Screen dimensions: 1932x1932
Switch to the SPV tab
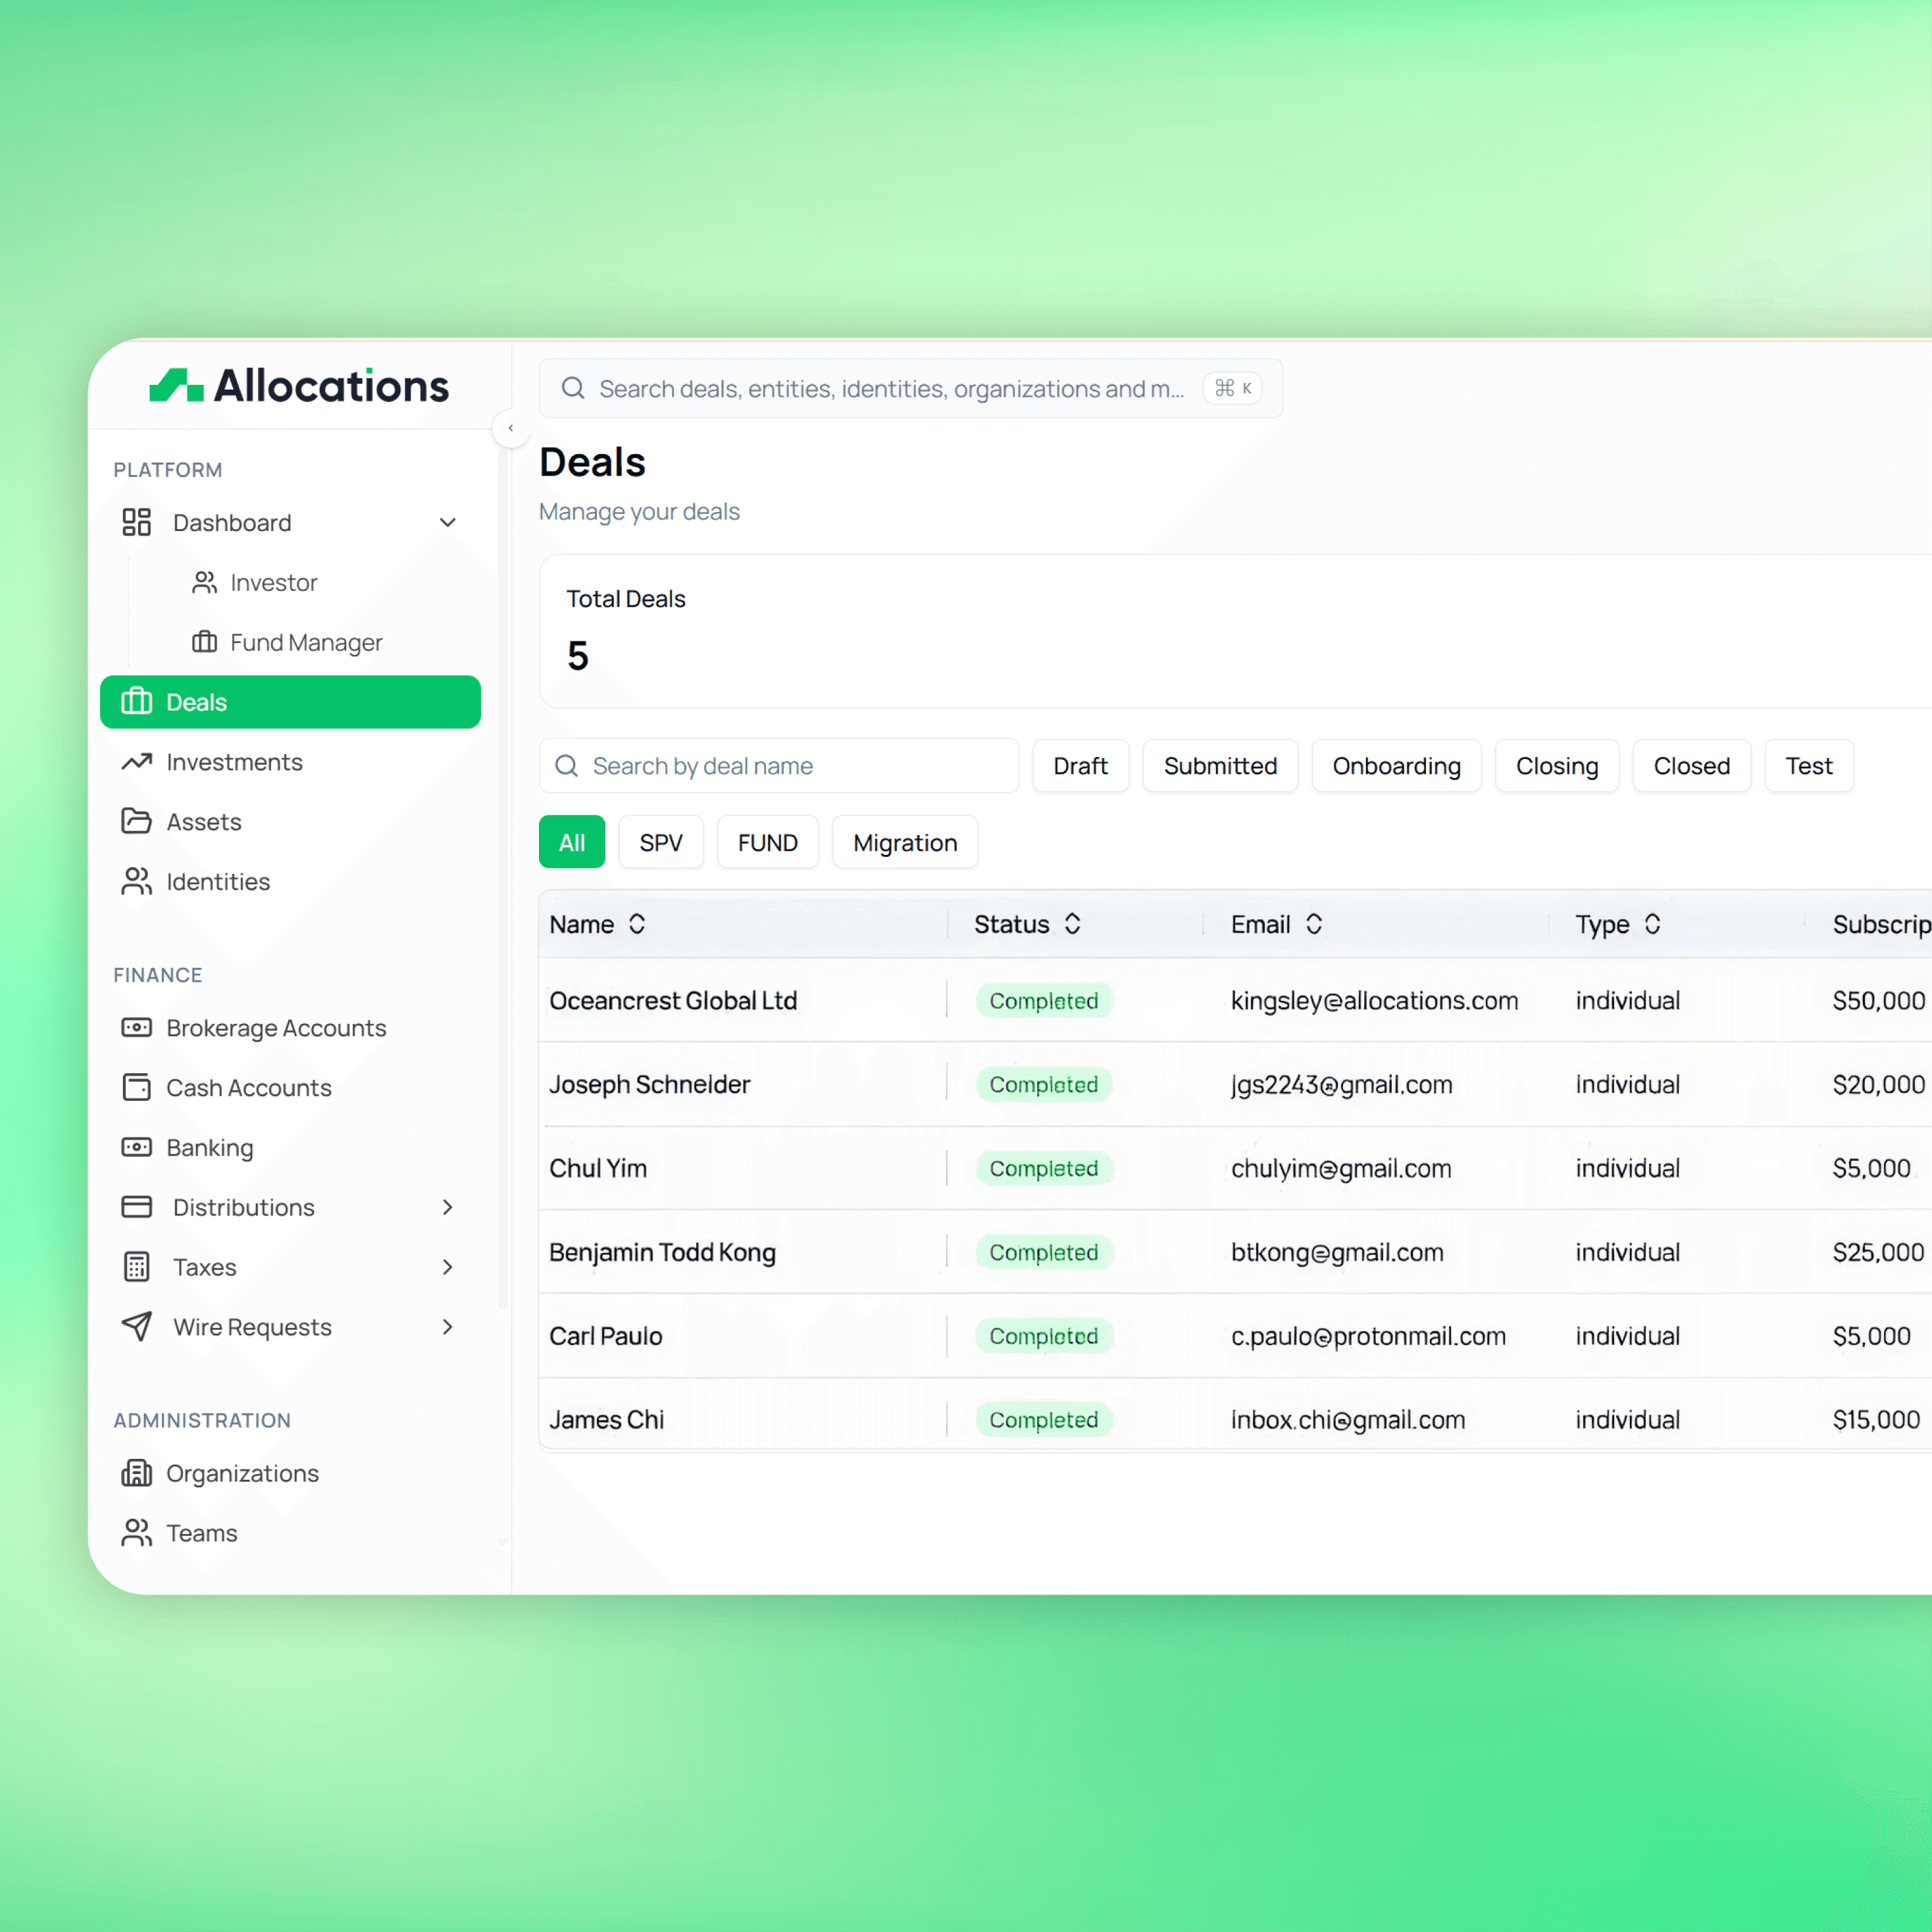(x=661, y=843)
